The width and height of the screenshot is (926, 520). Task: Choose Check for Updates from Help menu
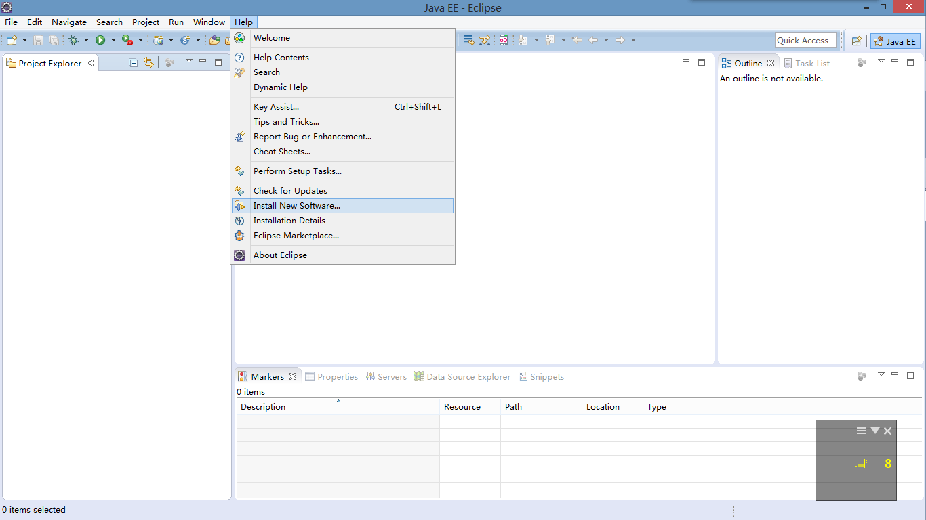(343, 191)
